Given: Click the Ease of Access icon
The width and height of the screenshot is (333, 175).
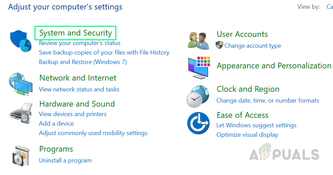Looking at the screenshot, I should [198, 123].
